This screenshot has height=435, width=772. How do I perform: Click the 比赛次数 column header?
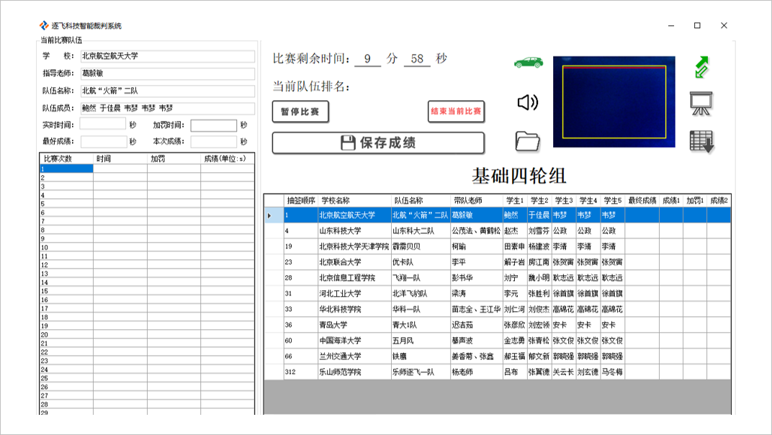(66, 158)
